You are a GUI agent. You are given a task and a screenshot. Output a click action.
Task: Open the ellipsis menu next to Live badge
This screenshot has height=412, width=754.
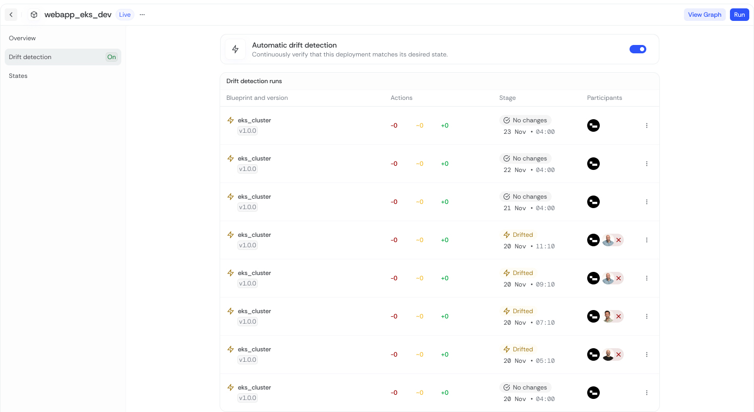142,15
